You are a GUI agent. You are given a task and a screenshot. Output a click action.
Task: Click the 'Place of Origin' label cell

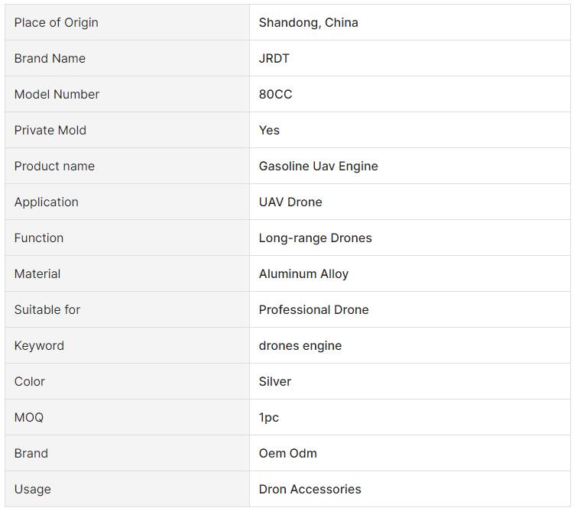click(56, 22)
